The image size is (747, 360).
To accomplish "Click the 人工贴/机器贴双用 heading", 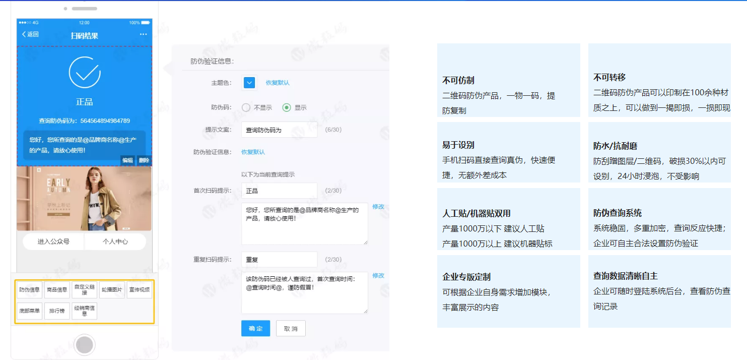I will 477,213.
